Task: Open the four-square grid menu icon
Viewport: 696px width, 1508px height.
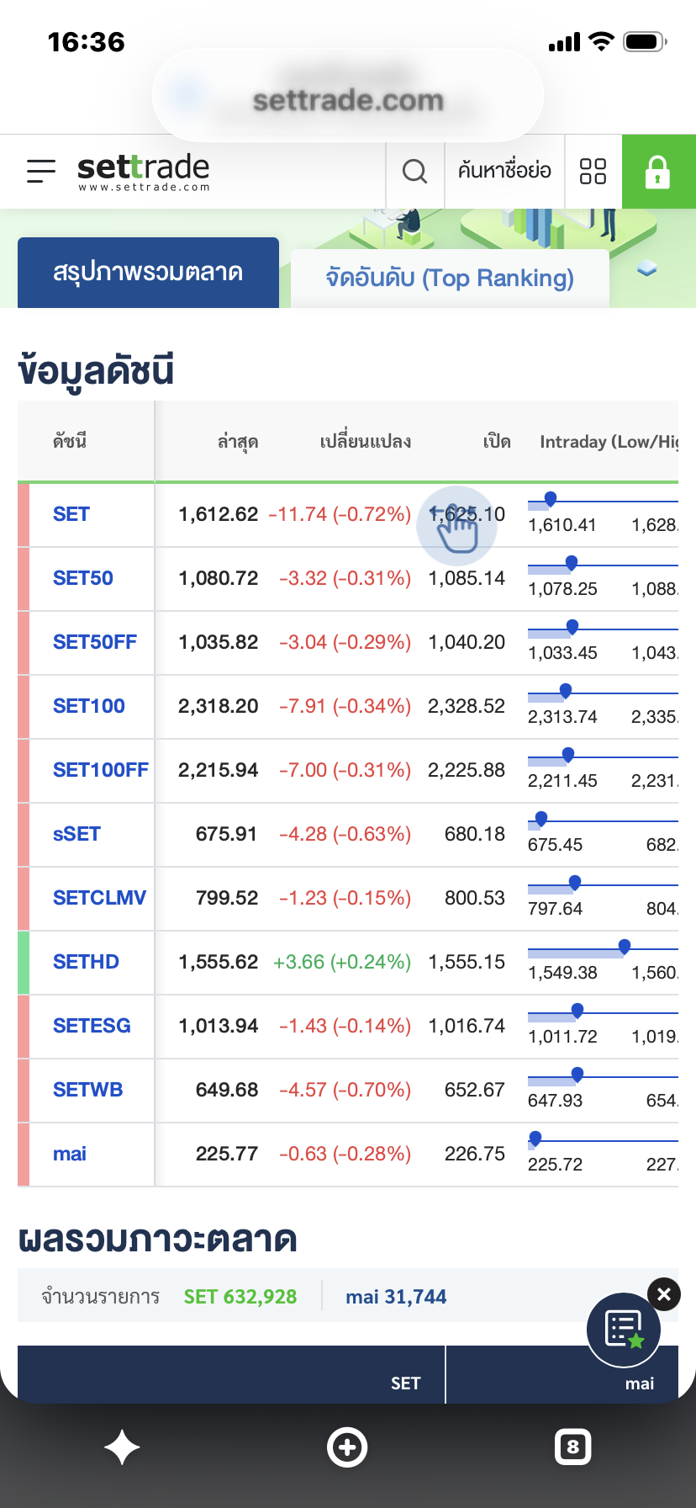Action: click(x=593, y=171)
